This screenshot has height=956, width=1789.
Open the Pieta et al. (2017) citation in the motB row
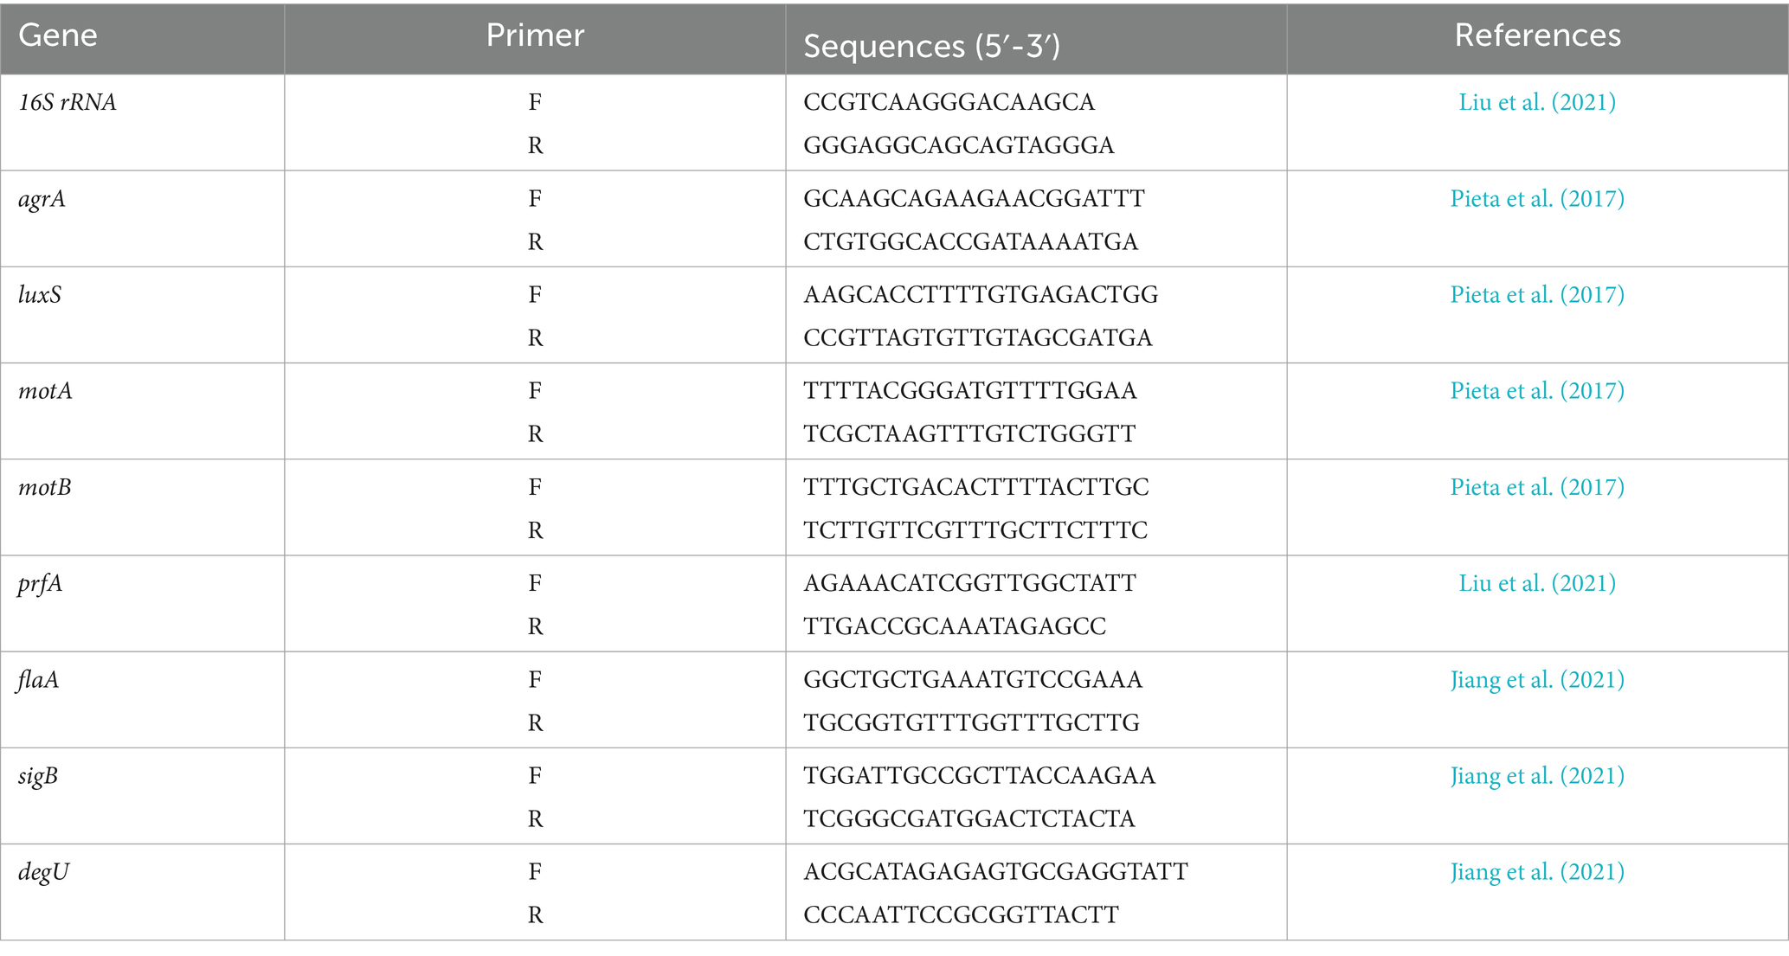click(1537, 487)
